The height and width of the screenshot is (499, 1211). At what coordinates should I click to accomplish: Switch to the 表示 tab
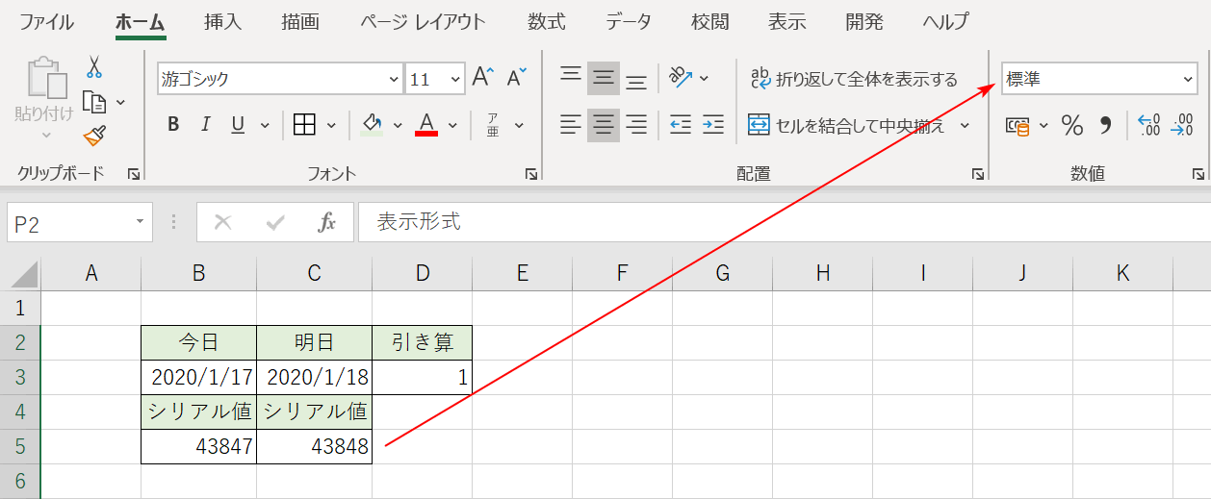click(787, 21)
